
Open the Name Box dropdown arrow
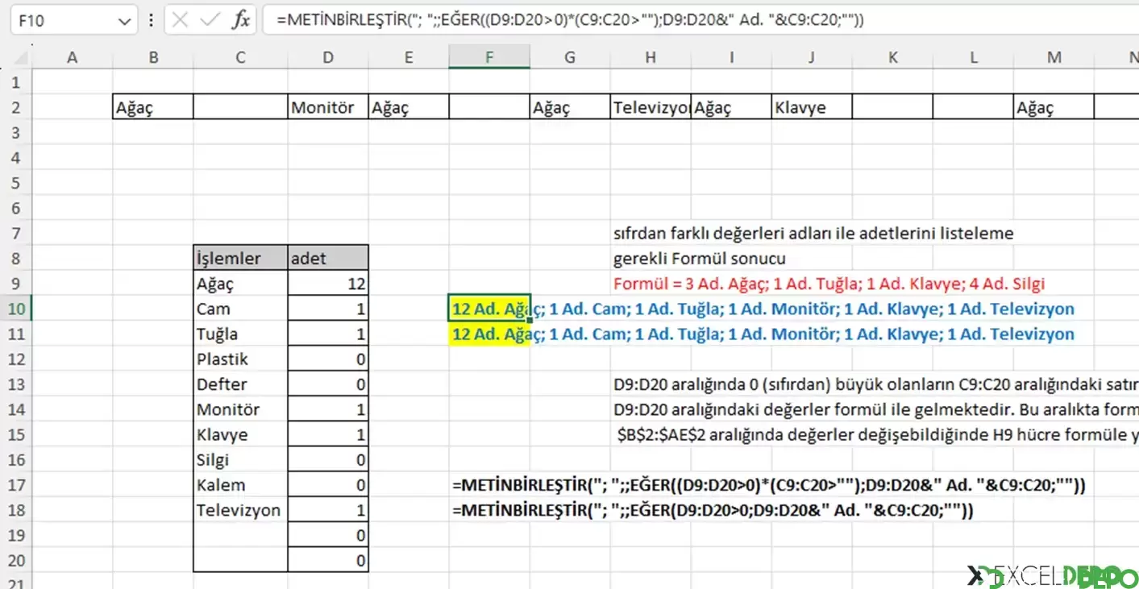(x=123, y=21)
